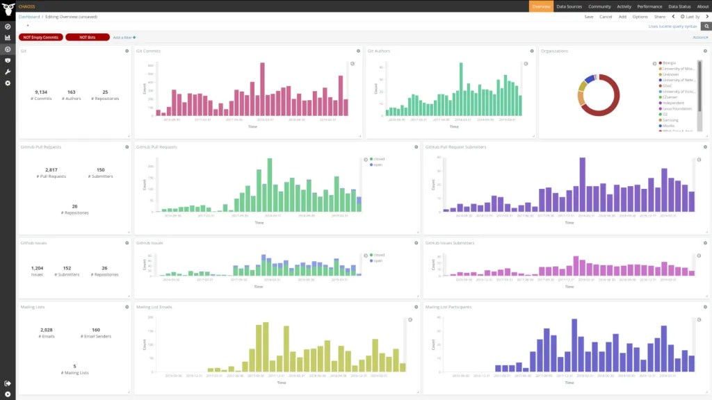This screenshot has width=712, height=400.
Task: Click Save to store the dashboard
Action: click(589, 16)
